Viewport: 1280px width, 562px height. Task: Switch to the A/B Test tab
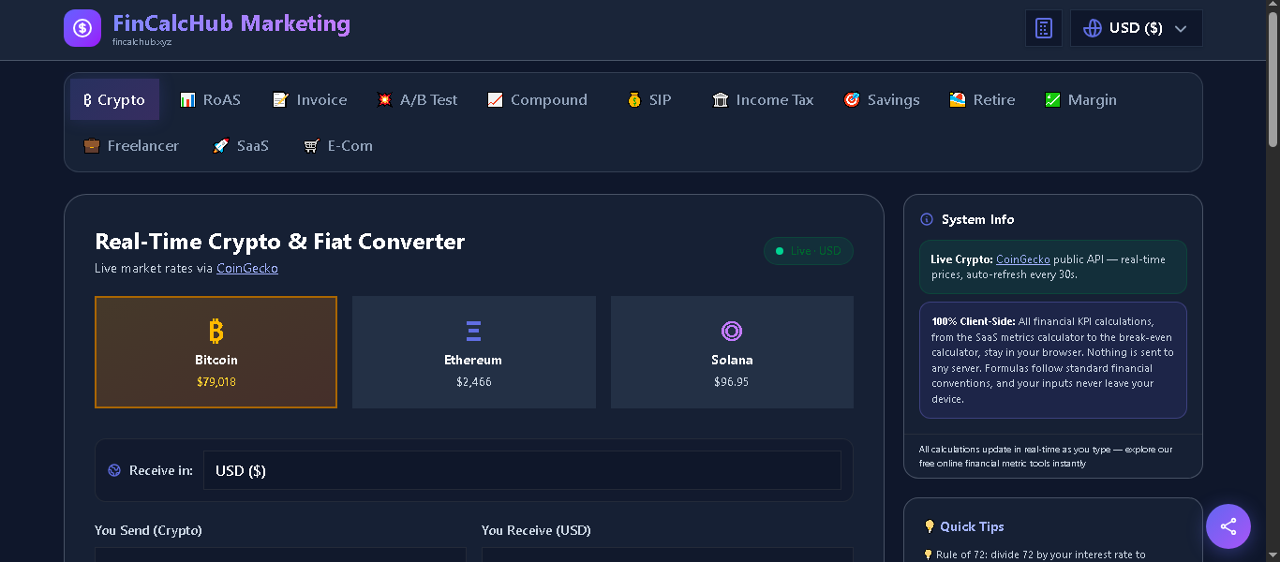[x=418, y=99]
